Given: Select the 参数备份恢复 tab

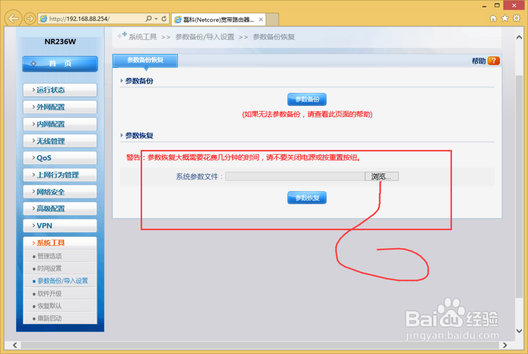Looking at the screenshot, I should click(x=145, y=61).
